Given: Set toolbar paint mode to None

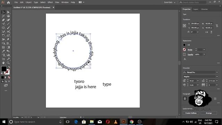Looking at the screenshot, I should 9,77.
